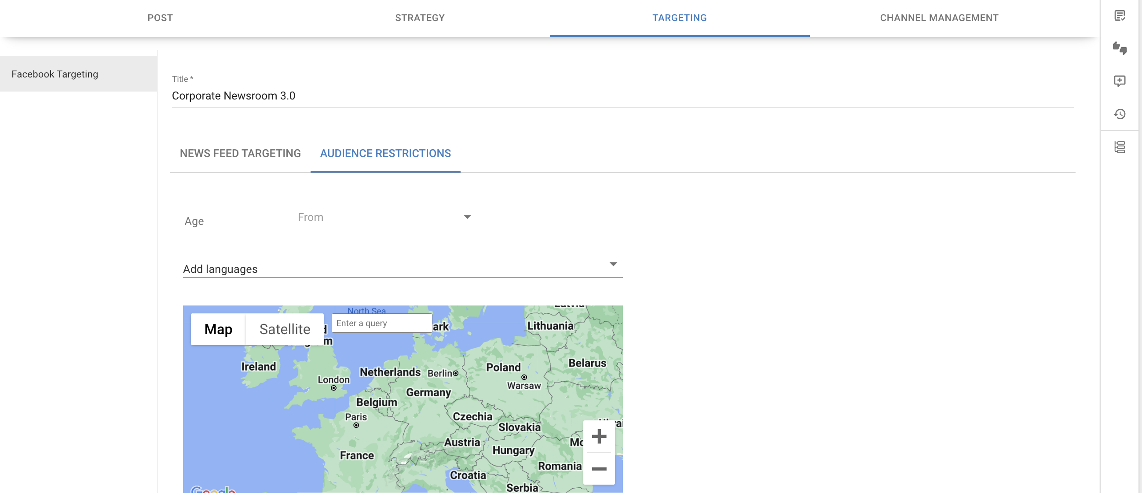Navigate to Channel Management tab

click(938, 18)
